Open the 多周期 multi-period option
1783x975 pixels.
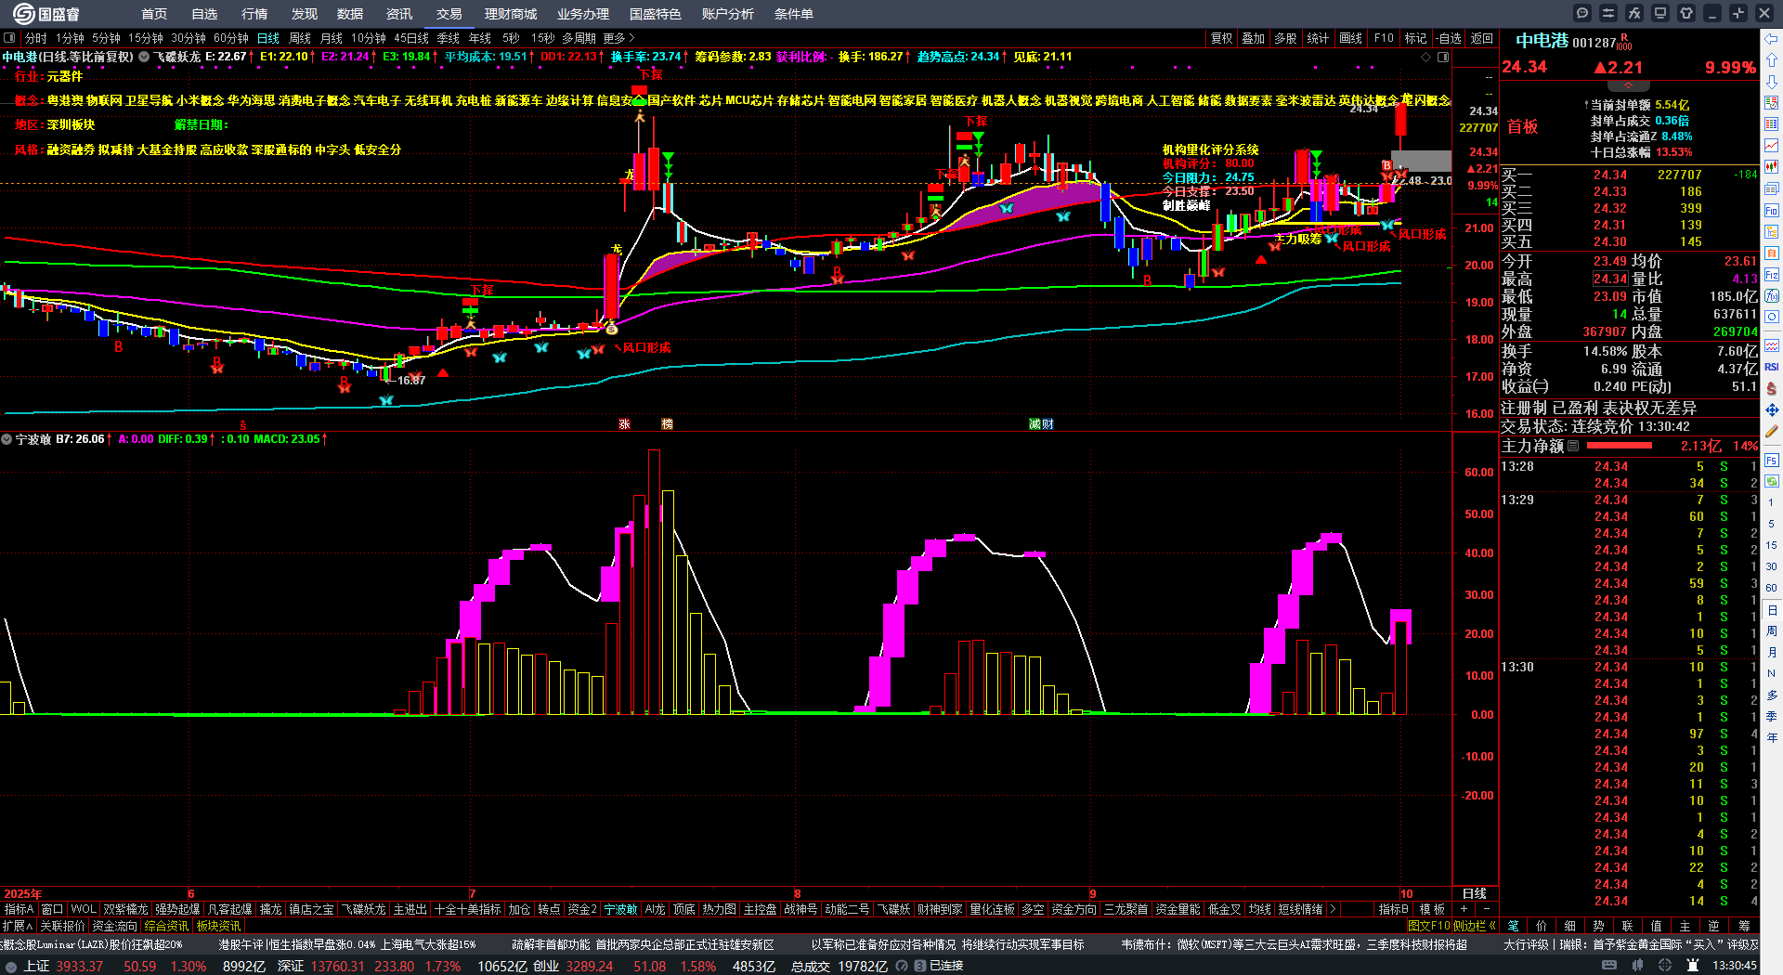(579, 38)
